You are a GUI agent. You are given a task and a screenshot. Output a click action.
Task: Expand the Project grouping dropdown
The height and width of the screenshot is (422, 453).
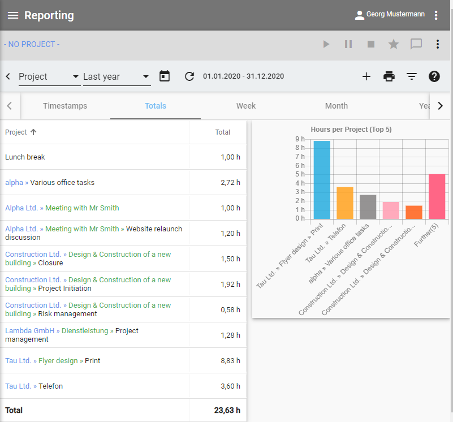[x=49, y=77]
